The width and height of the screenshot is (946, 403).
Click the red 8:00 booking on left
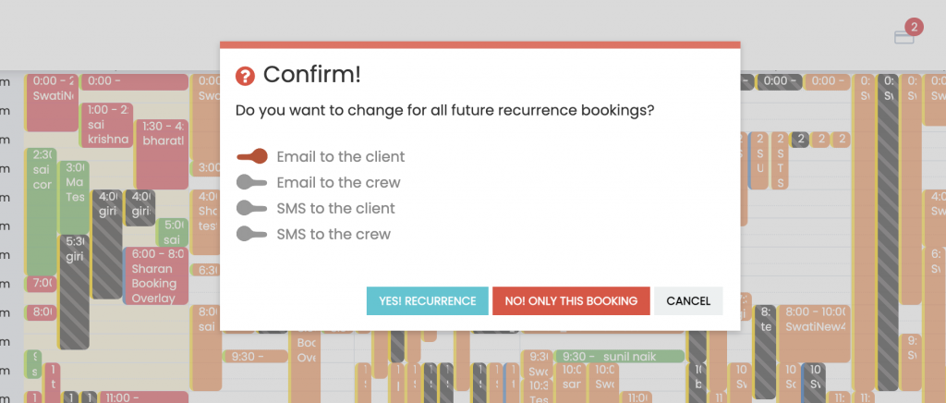(41, 312)
